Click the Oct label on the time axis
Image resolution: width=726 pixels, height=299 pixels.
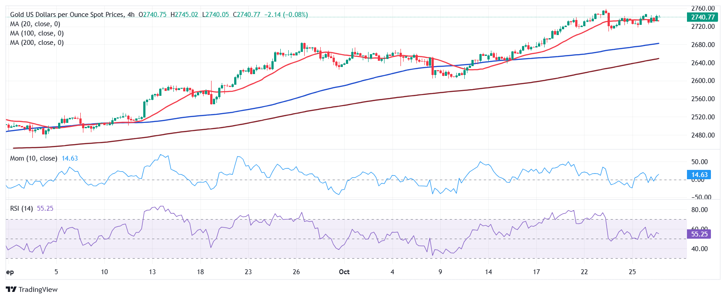point(344,272)
